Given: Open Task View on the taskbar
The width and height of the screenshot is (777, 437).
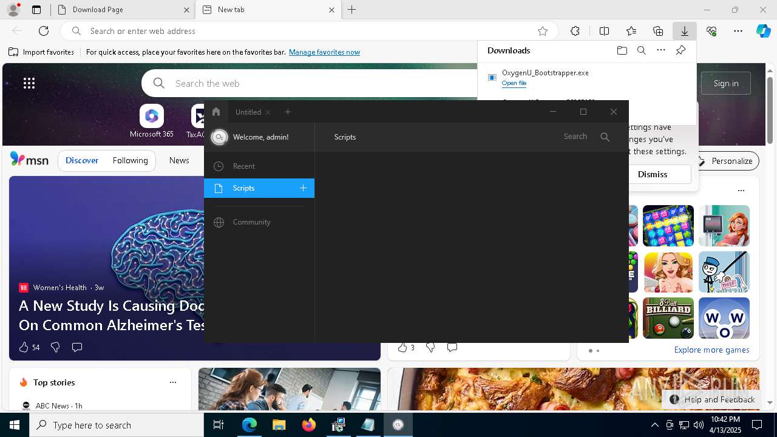Looking at the screenshot, I should pos(219,425).
